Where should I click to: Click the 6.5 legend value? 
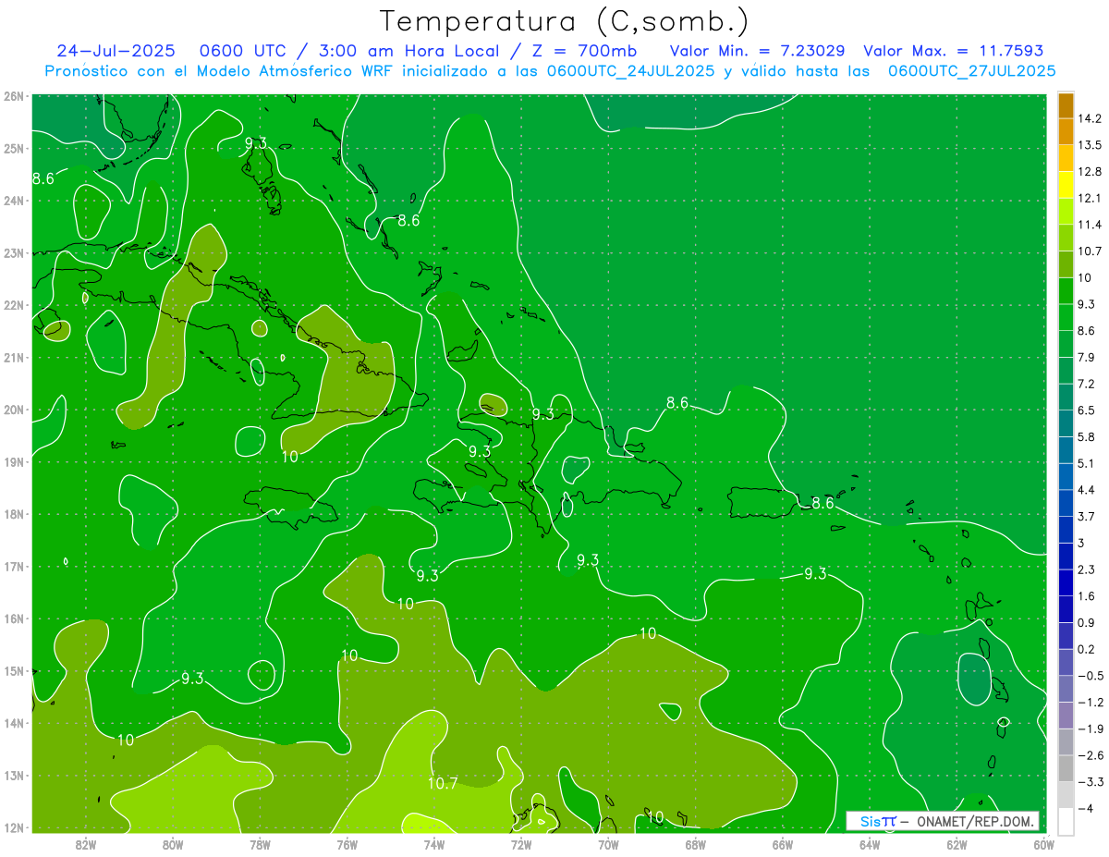click(x=1086, y=410)
